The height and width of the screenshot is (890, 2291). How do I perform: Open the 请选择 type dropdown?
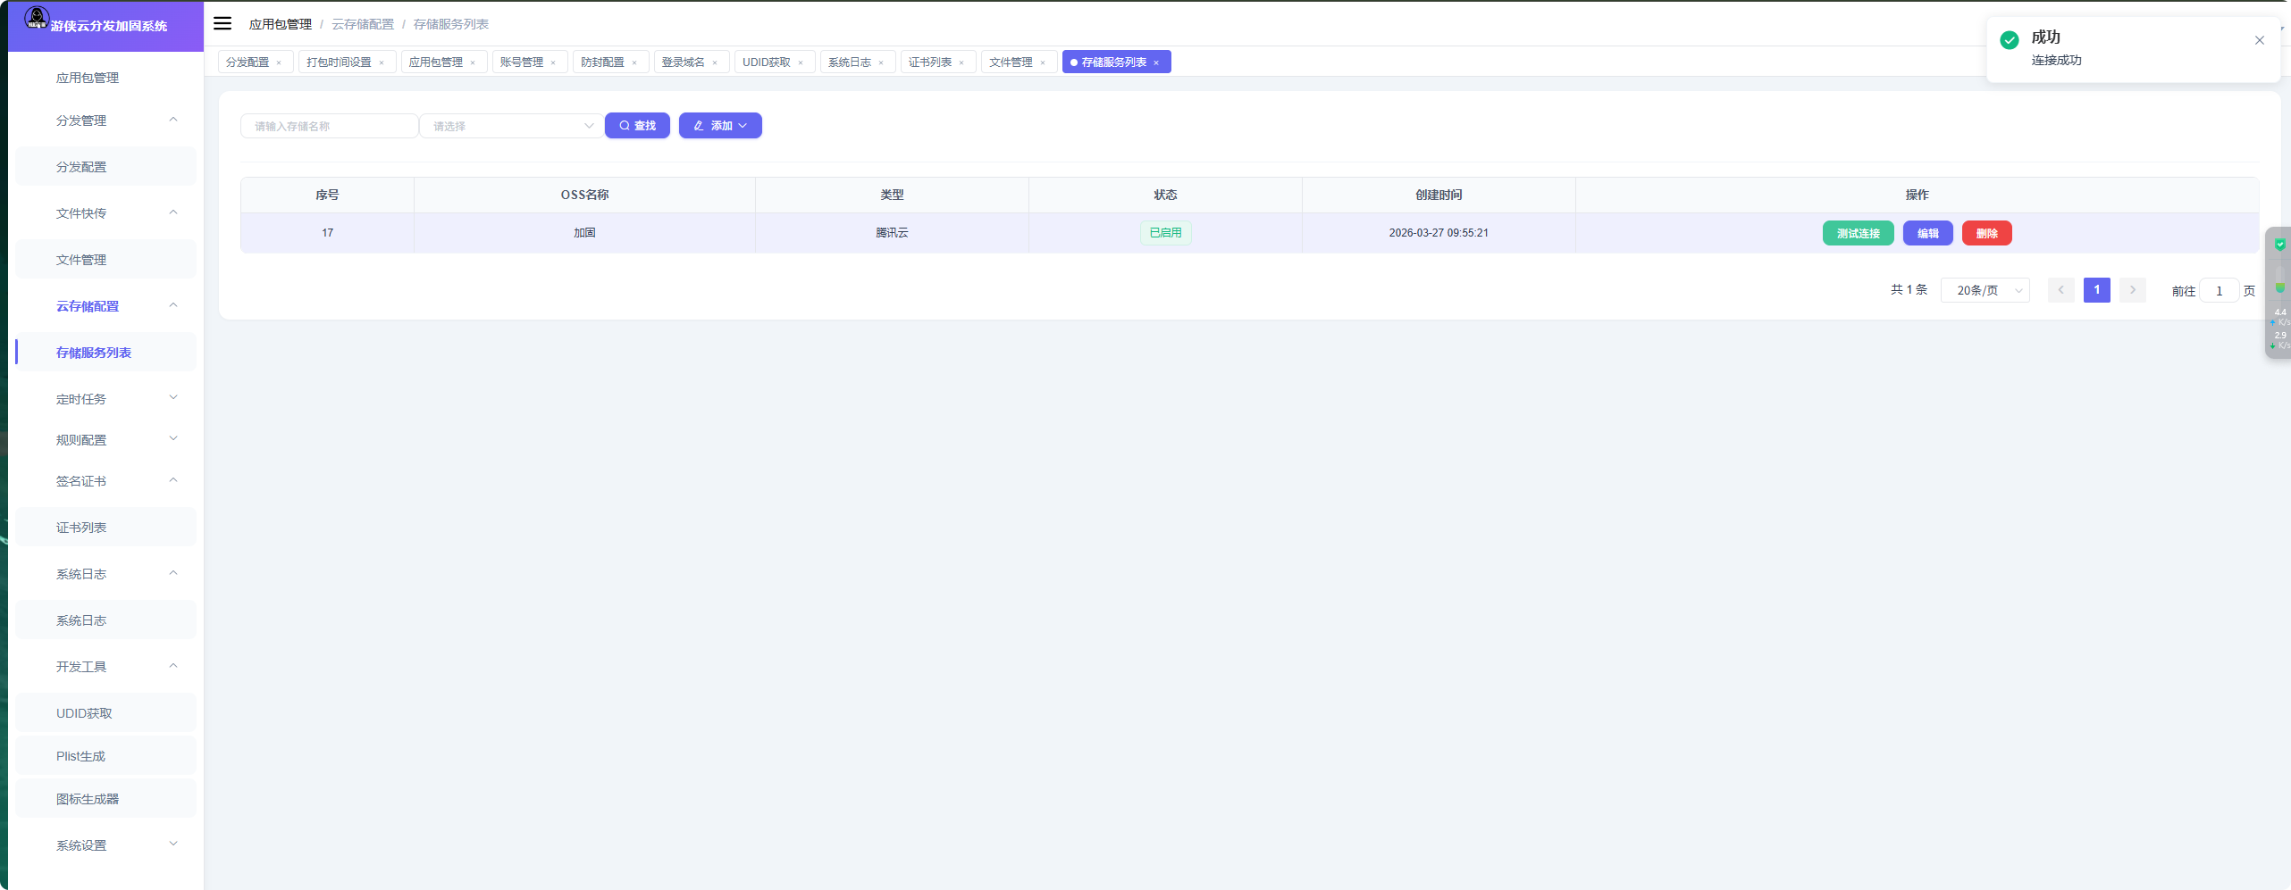[x=511, y=126]
